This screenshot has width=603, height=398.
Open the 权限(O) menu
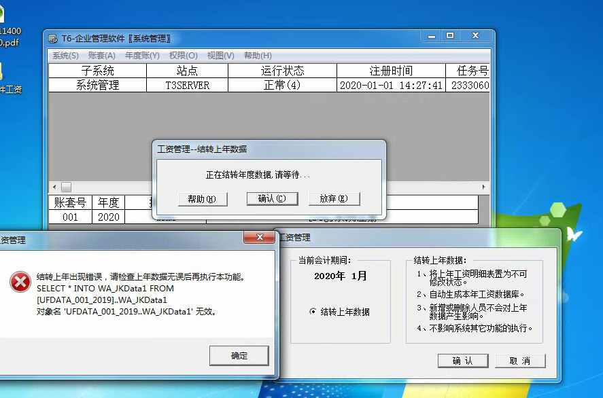[183, 56]
